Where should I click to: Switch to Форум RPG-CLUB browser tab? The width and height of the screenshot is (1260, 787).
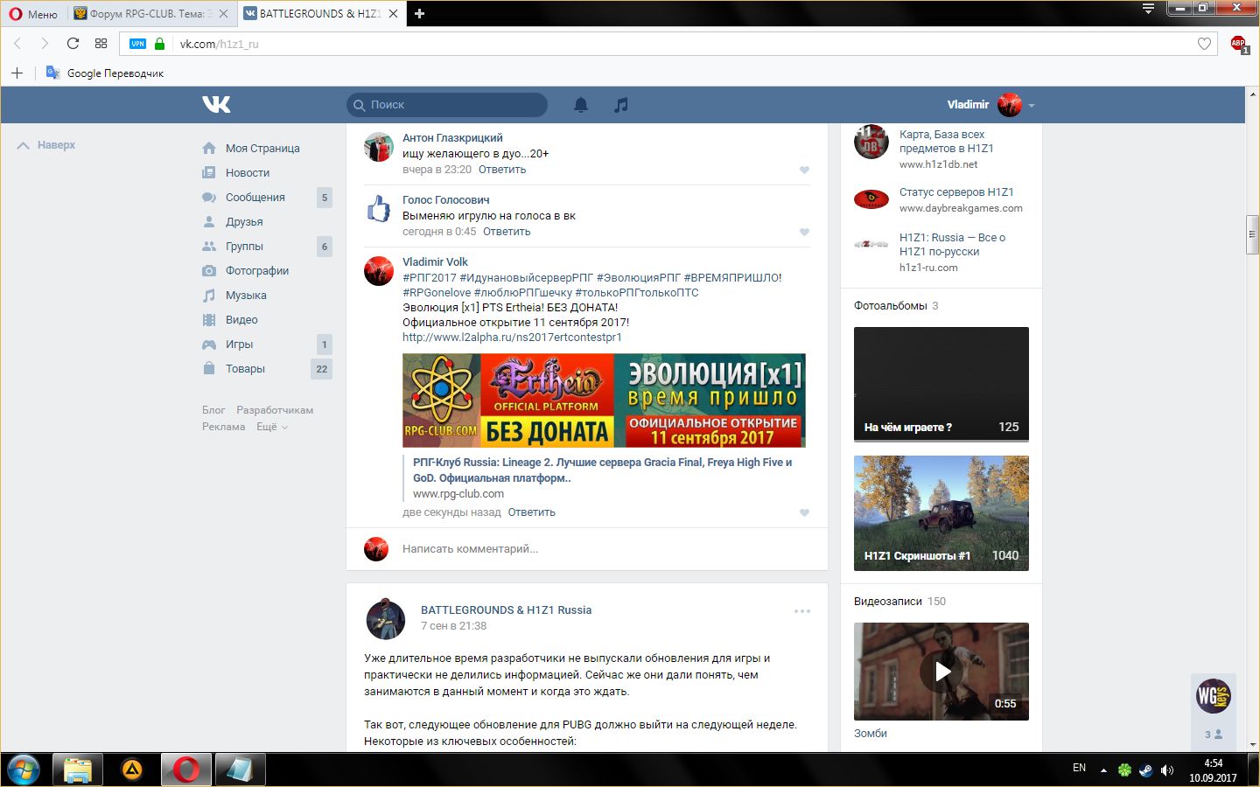150,14
